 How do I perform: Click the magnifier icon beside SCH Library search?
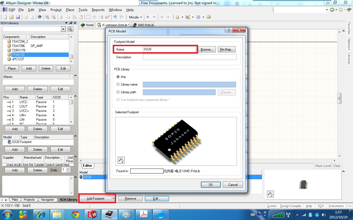tap(70, 29)
